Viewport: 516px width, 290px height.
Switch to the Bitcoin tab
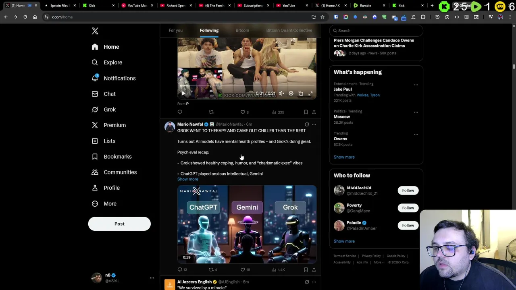(242, 30)
